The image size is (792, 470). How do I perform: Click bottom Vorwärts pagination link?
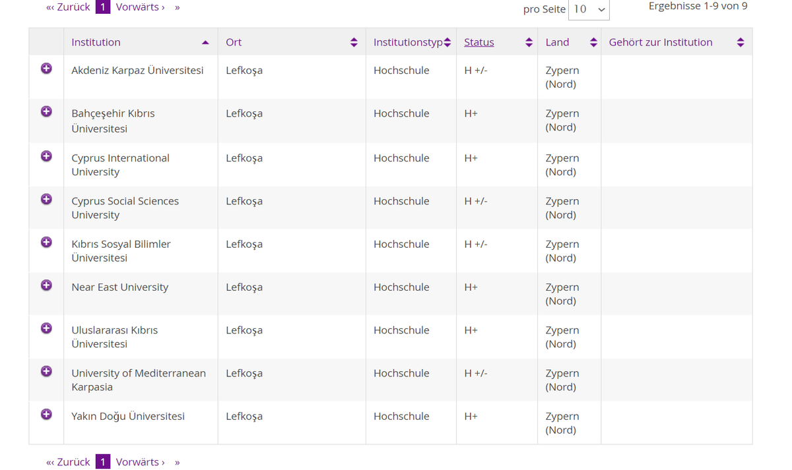click(x=141, y=462)
